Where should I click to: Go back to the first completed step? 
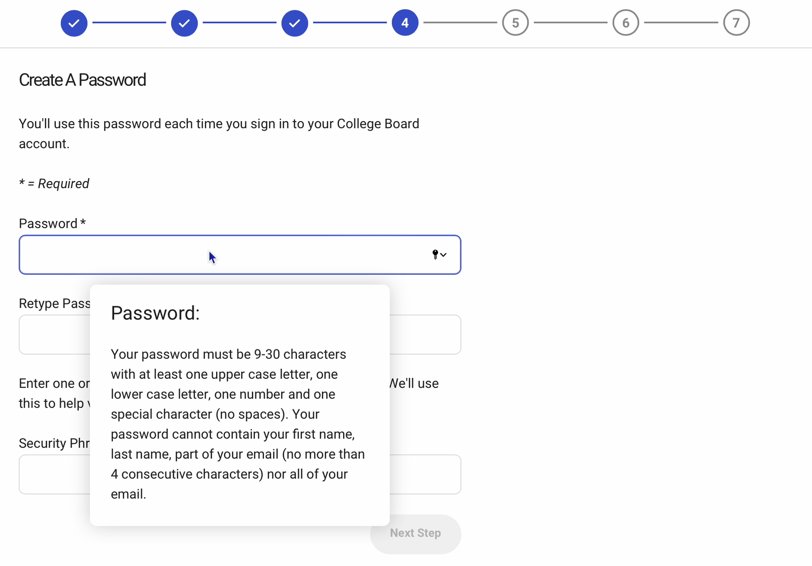(74, 23)
